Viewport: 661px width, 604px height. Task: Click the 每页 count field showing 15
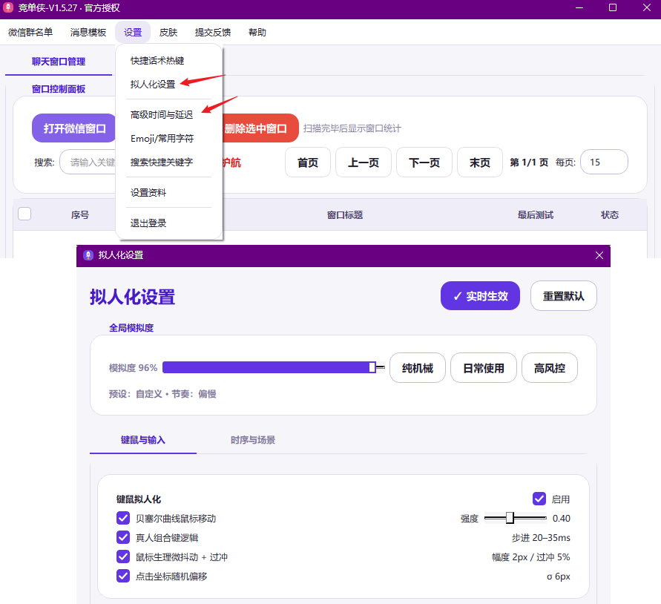(x=604, y=162)
